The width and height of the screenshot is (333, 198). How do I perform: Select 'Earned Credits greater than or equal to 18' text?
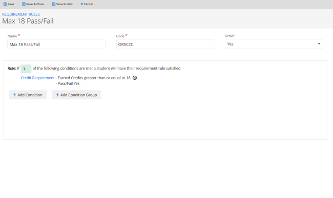pos(94,78)
